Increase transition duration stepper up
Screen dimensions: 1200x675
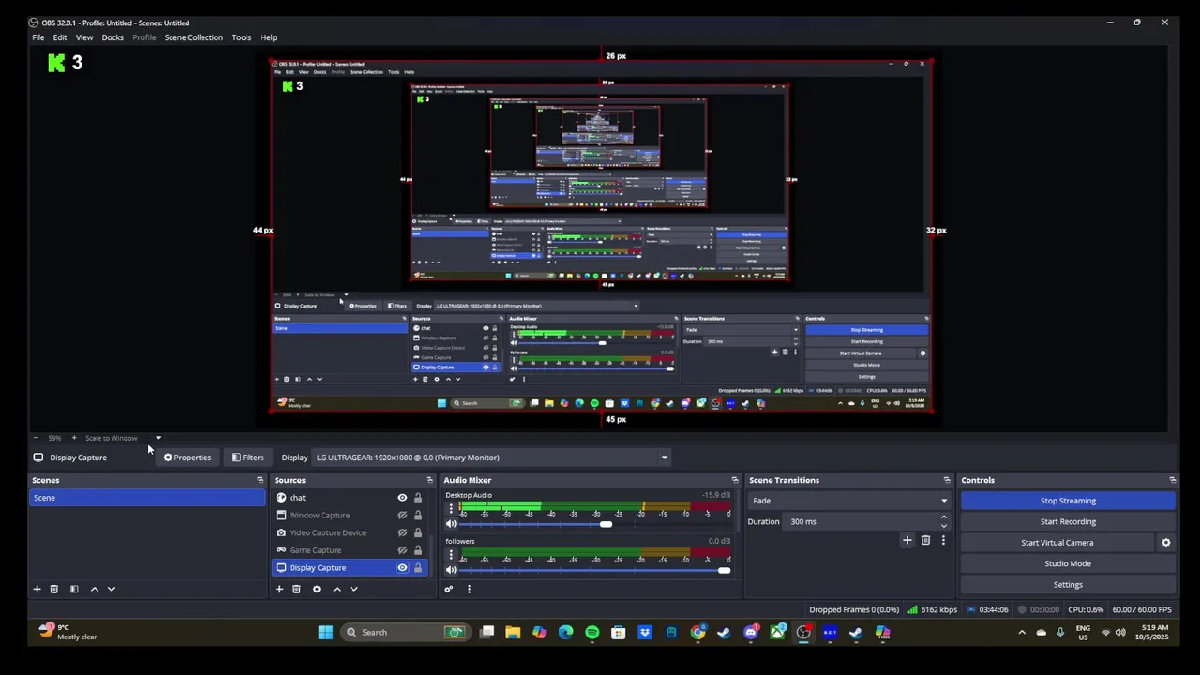point(944,517)
